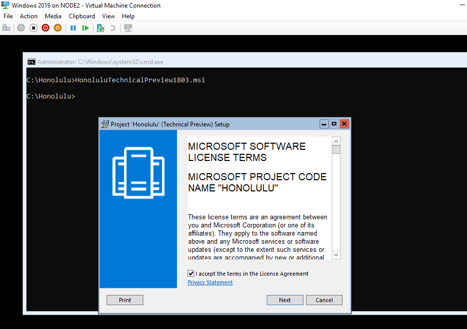Click the Print button
467x329 pixels.
[125, 300]
